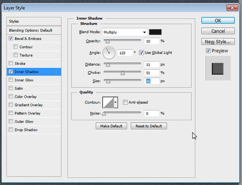Click the Opacity value input field
The width and height of the screenshot is (242, 185).
pos(151,41)
